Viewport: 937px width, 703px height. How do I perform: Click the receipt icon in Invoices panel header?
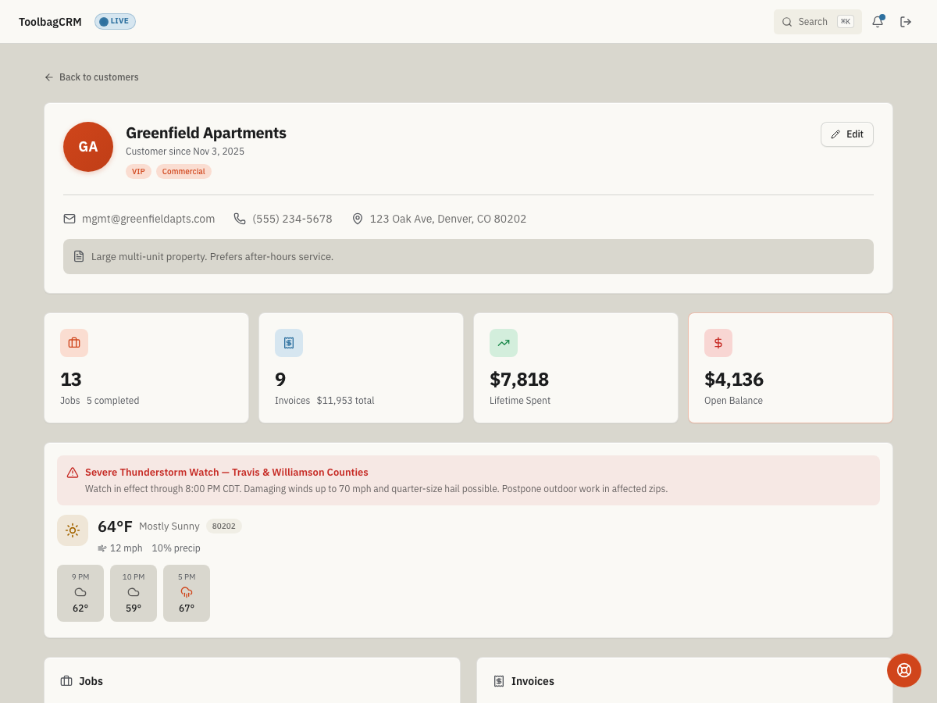pos(499,681)
